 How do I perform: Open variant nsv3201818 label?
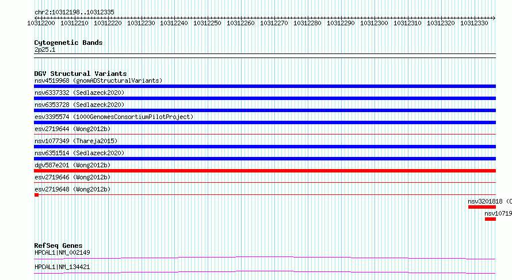[490, 201]
